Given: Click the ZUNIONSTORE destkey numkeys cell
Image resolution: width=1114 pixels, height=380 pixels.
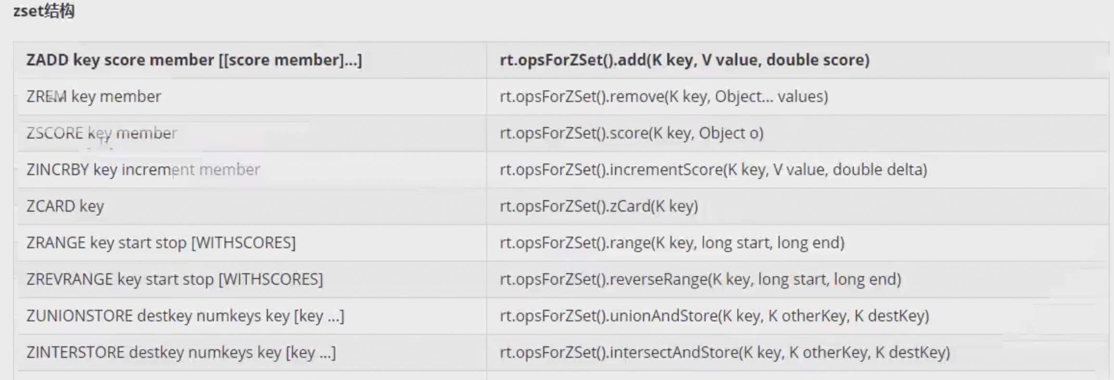Looking at the screenshot, I should (185, 316).
